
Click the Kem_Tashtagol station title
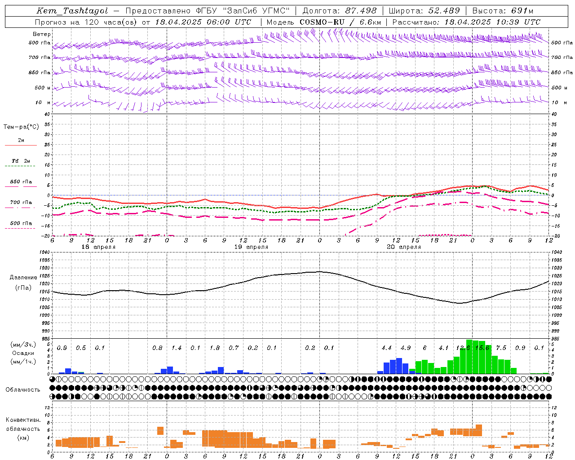coord(72,11)
